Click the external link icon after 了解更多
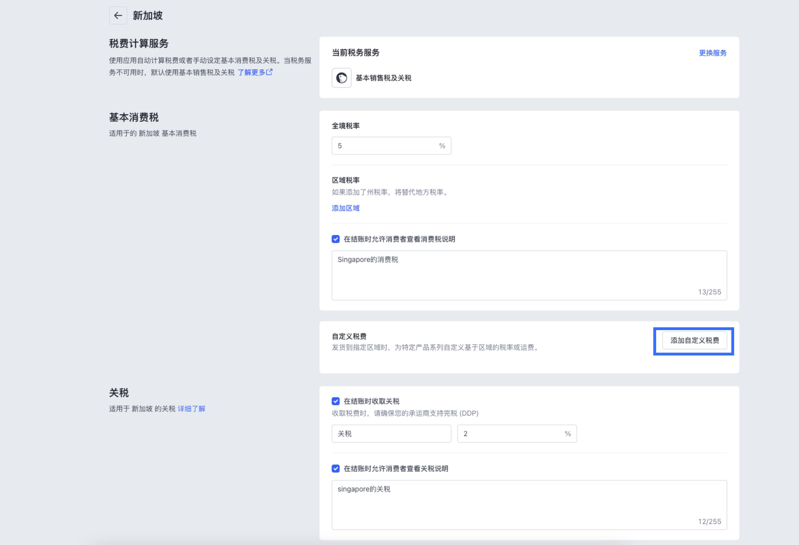The height and width of the screenshot is (545, 799). [x=270, y=72]
